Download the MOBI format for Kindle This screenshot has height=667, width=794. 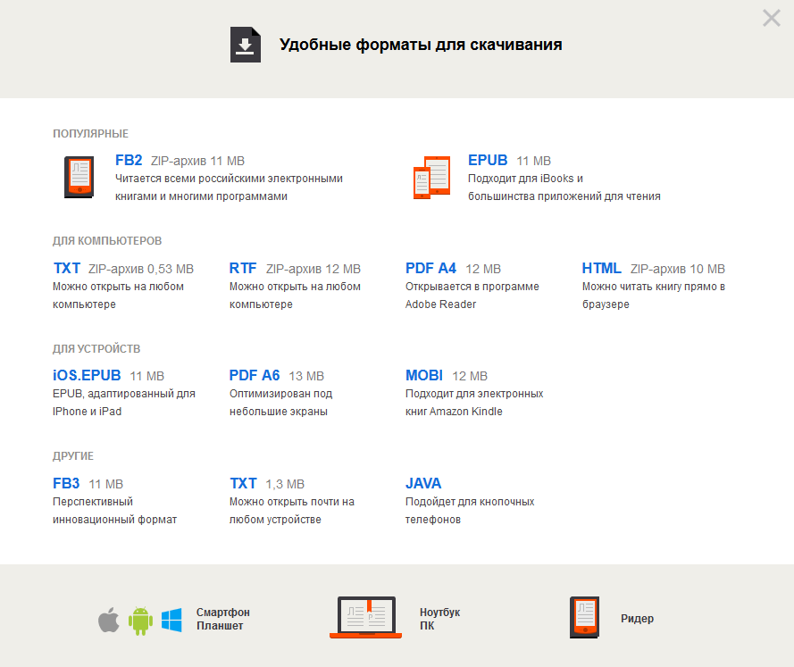[x=424, y=376]
